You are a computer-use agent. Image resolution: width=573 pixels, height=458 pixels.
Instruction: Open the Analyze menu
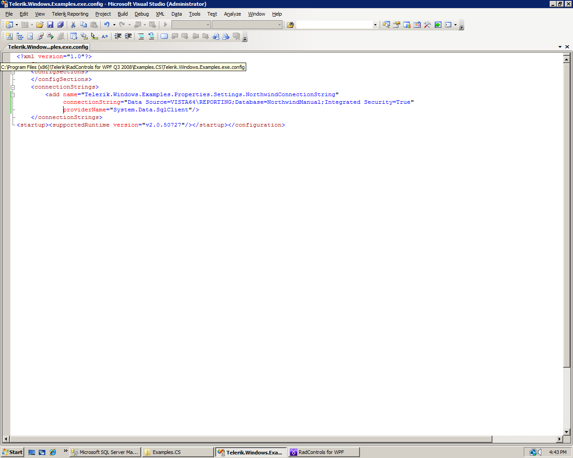click(x=233, y=14)
